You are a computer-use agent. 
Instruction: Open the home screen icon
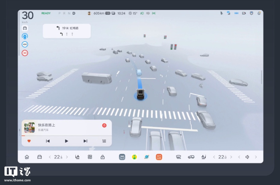[x=27, y=157]
